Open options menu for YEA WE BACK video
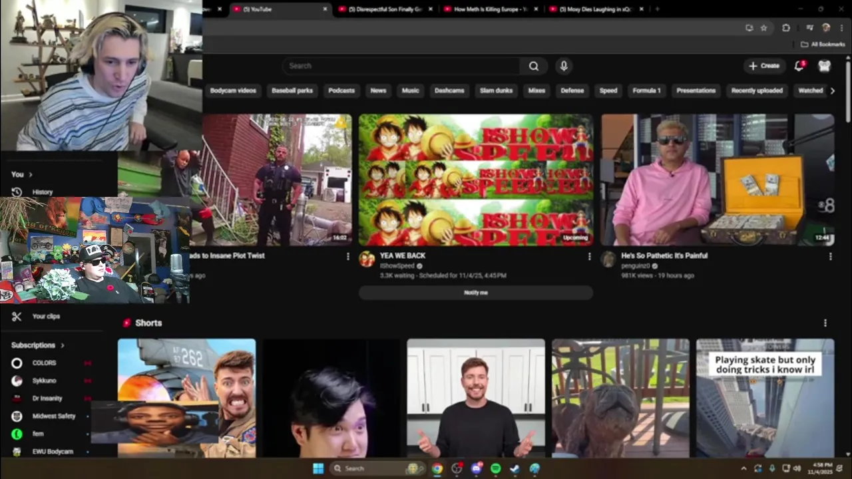Viewport: 852px width, 479px height. [x=589, y=256]
